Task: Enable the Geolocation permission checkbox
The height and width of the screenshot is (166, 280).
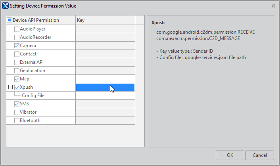Action: coord(17,71)
